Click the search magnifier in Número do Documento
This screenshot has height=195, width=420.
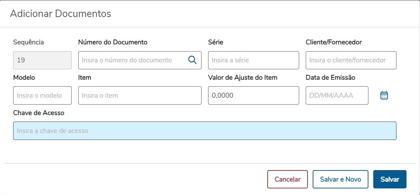[192, 60]
